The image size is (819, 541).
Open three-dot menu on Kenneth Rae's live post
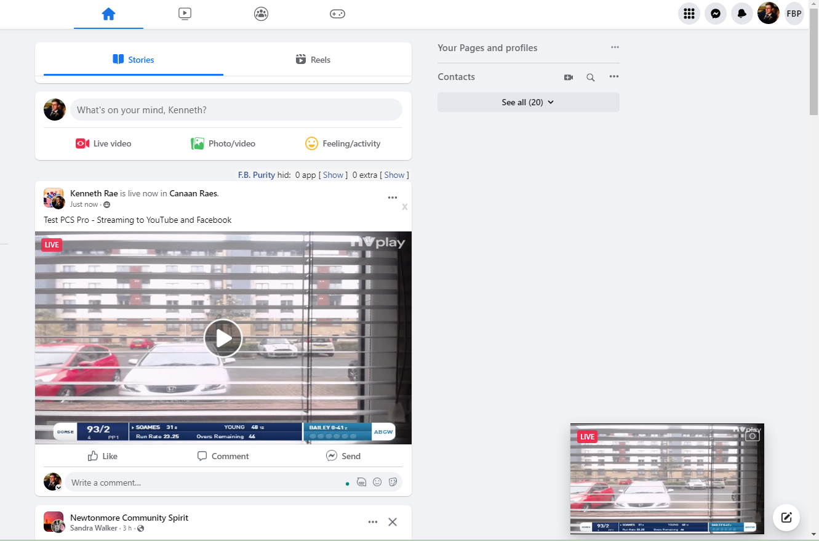tap(393, 198)
